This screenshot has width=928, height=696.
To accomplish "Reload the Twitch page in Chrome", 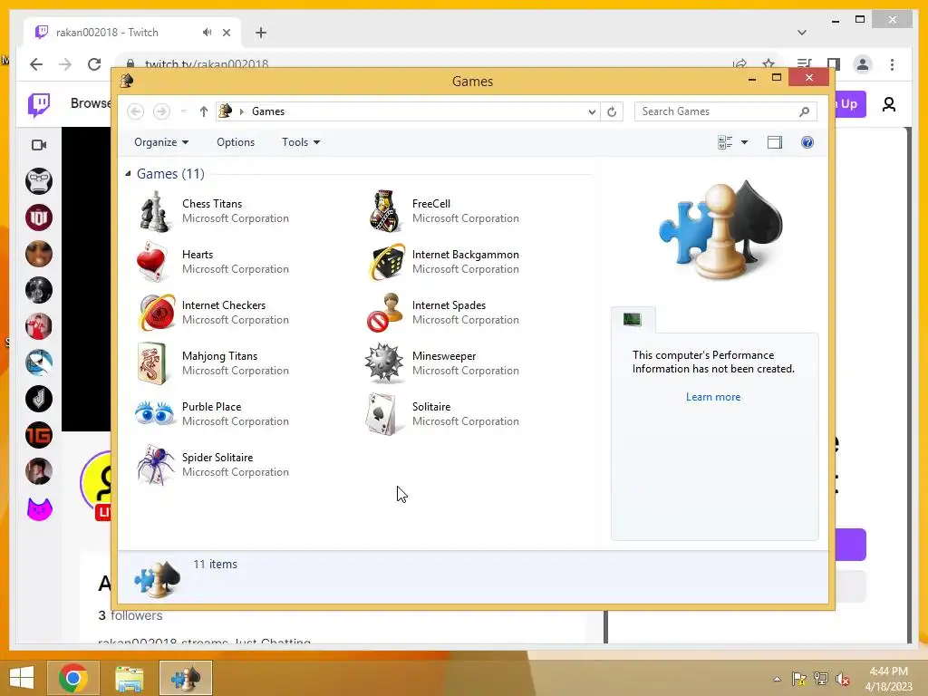I will pos(94,64).
